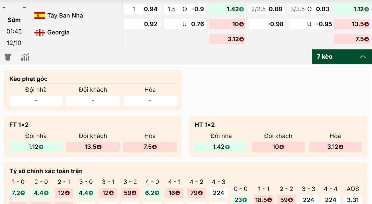Choose exact score 4-0 odds 6.2
This screenshot has width=372, height=204.
click(x=152, y=193)
